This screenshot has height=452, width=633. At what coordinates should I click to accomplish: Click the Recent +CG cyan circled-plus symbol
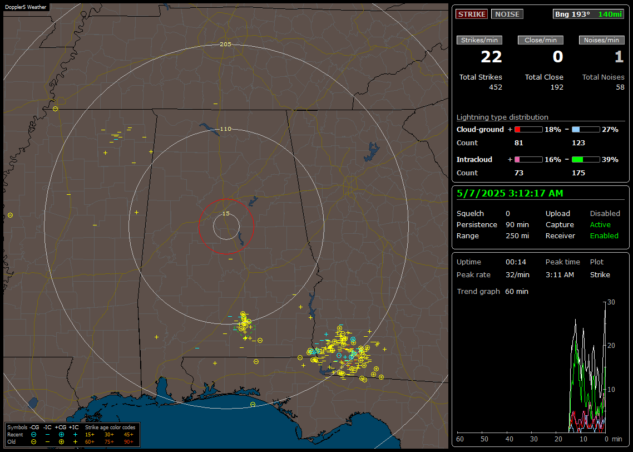[61, 435]
